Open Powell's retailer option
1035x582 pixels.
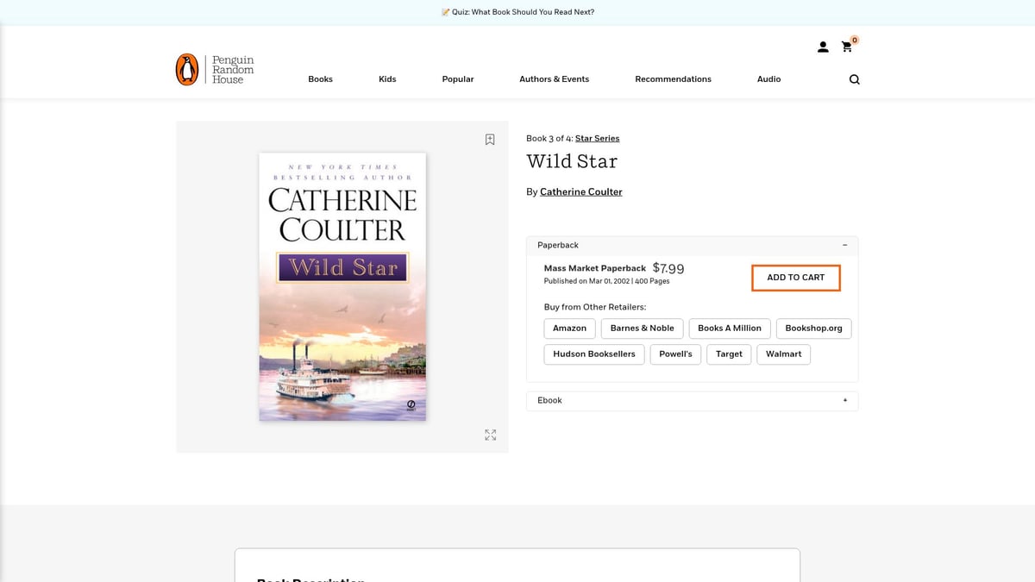675,354
